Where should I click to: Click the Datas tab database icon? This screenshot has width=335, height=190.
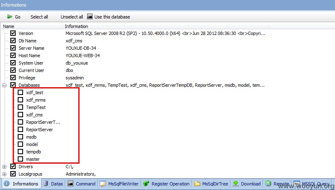(x=45, y=183)
